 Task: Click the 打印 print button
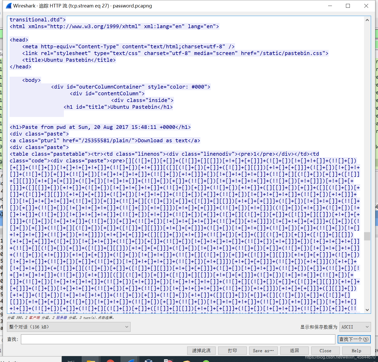pyautogui.click(x=232, y=351)
